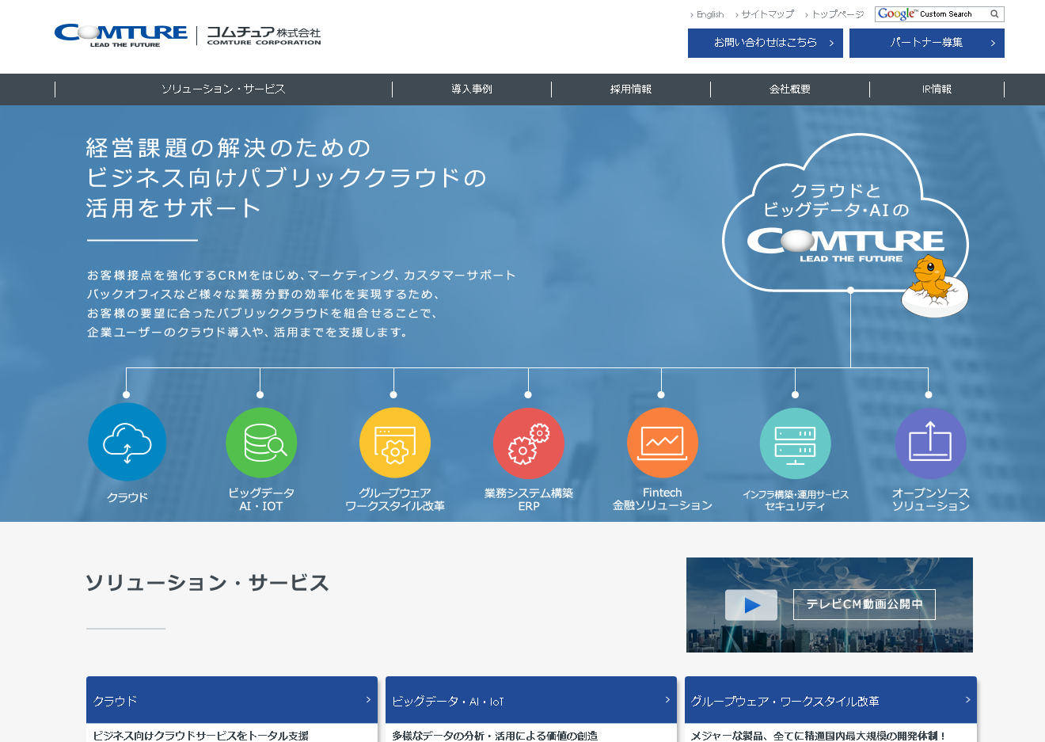This screenshot has height=742, width=1045.
Task: Expand the クラウド card header arrow
Action: click(x=368, y=700)
